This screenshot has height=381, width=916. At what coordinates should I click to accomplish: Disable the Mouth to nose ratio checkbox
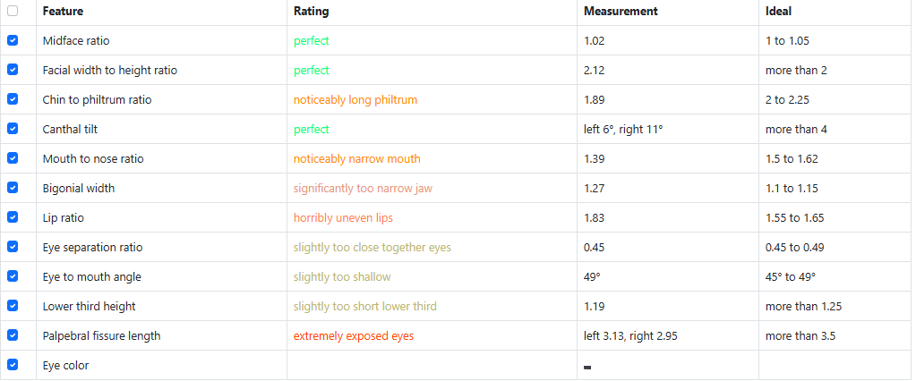(13, 159)
